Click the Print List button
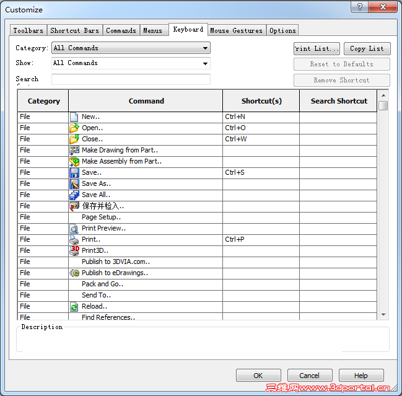 point(317,49)
